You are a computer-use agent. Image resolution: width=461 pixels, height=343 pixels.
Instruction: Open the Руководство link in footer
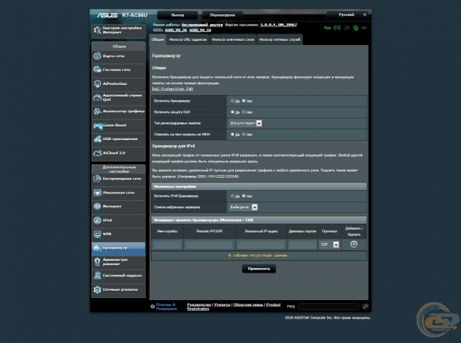click(199, 305)
